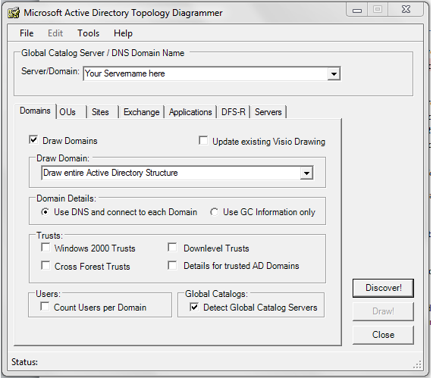Open the File menu
The width and height of the screenshot is (433, 378).
click(x=27, y=33)
